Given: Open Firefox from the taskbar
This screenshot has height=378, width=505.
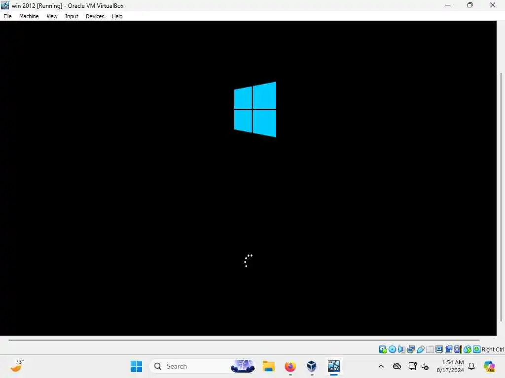Looking at the screenshot, I should [x=290, y=366].
